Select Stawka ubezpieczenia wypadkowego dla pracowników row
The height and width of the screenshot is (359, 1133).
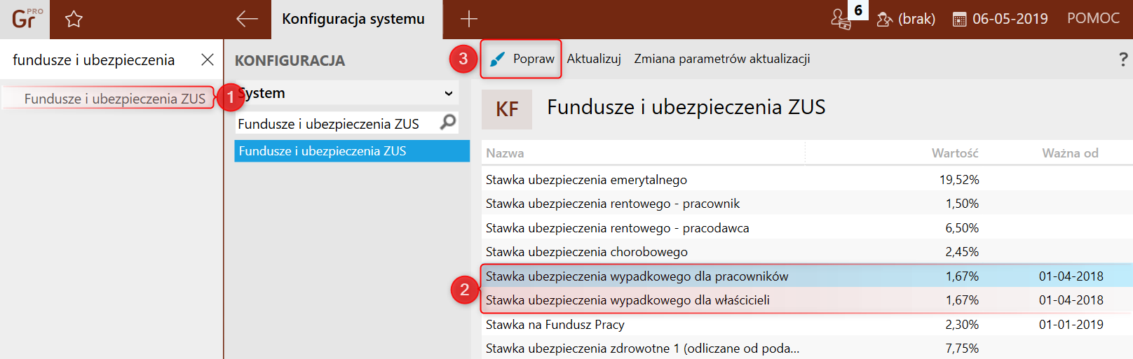[806, 276]
